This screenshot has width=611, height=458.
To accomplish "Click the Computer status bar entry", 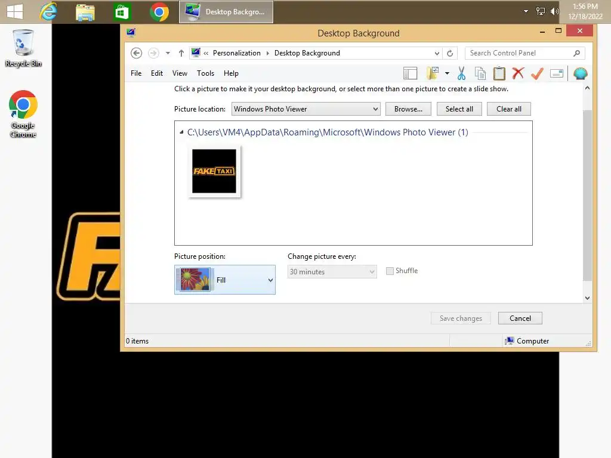I will tap(527, 341).
